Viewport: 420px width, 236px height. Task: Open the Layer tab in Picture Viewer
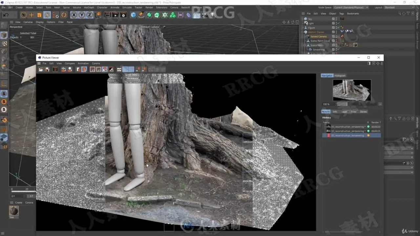pyautogui.click(x=344, y=111)
